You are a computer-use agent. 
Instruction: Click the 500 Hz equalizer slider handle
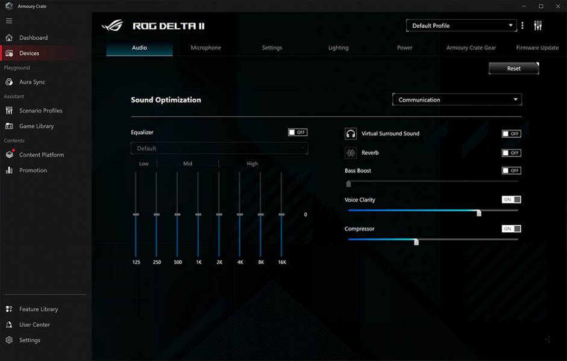[x=177, y=214]
